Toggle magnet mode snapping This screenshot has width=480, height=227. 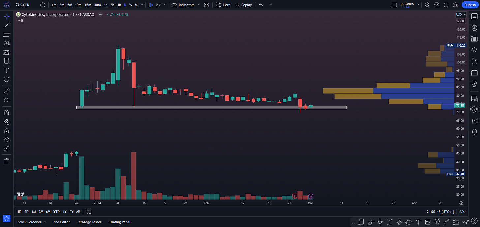click(x=7, y=112)
